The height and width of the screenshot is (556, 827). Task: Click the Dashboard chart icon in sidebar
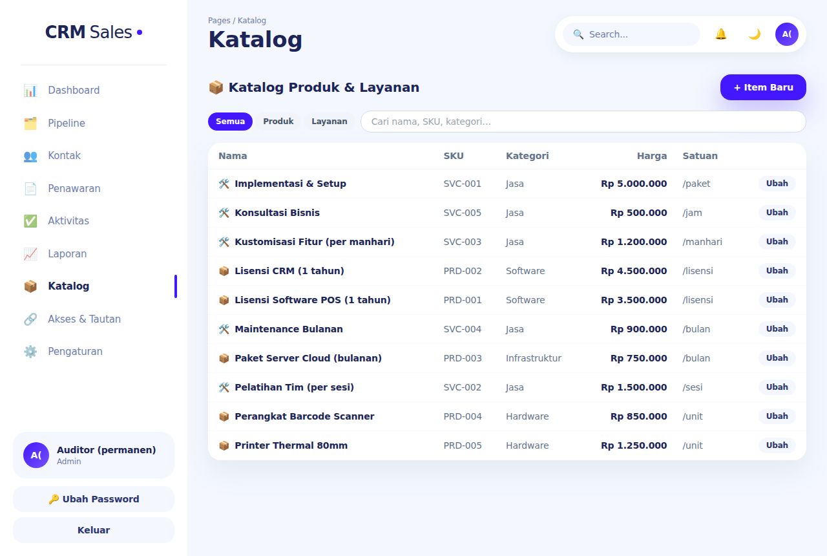coord(30,91)
